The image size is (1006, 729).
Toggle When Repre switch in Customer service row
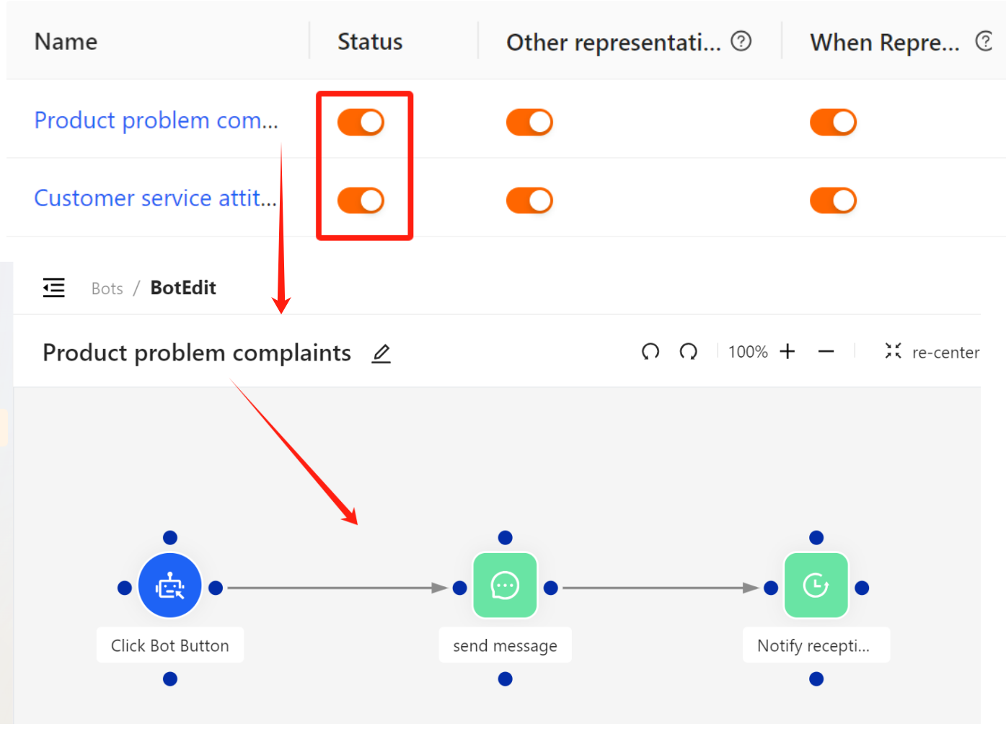(x=834, y=200)
